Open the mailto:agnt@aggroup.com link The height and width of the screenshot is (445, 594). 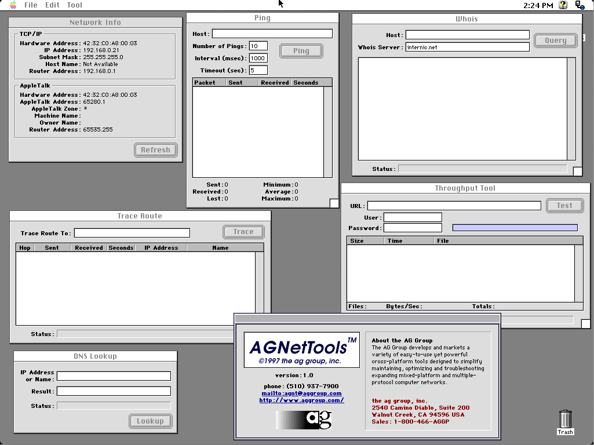click(x=301, y=393)
